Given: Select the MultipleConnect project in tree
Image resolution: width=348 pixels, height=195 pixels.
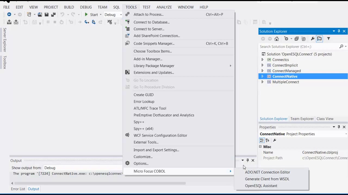Looking at the screenshot, I should tap(286, 82).
